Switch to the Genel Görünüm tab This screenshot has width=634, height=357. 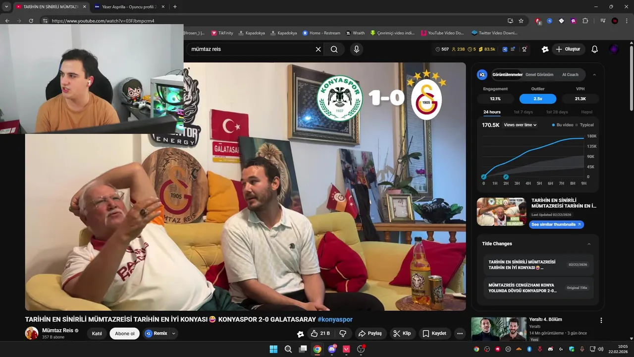tap(539, 75)
